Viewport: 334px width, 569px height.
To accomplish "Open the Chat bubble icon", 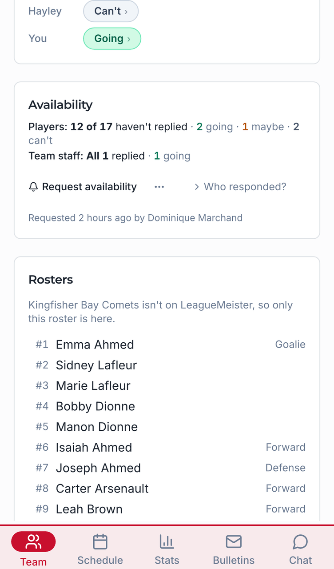I will [301, 542].
